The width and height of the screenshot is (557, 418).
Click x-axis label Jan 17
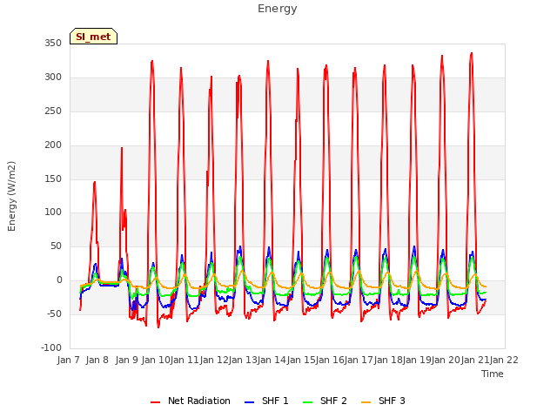359,360
